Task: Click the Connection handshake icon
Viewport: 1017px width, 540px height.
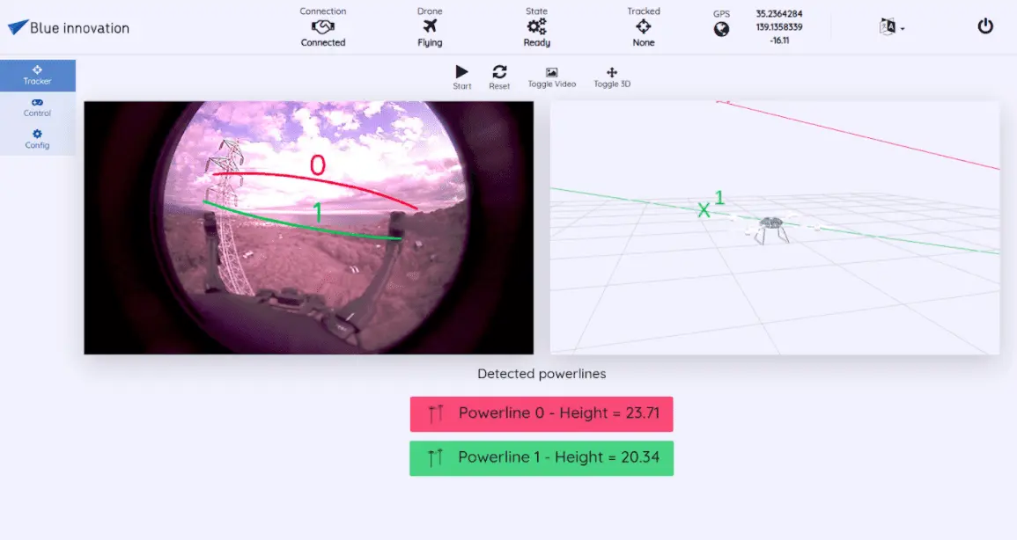Action: [323, 27]
